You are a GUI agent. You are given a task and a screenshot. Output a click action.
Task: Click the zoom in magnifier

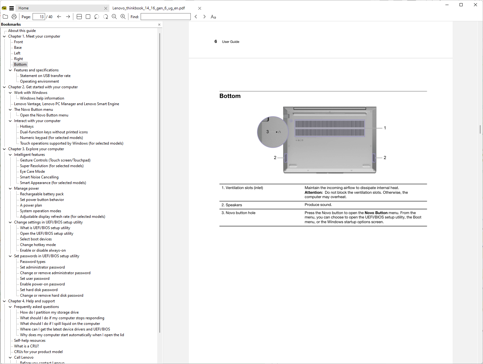(x=123, y=17)
